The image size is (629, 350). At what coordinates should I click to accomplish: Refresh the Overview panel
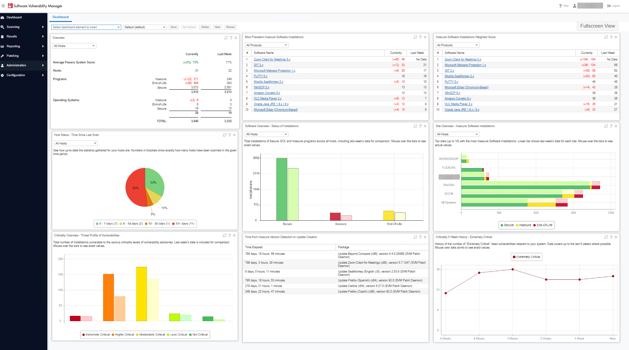(226, 38)
